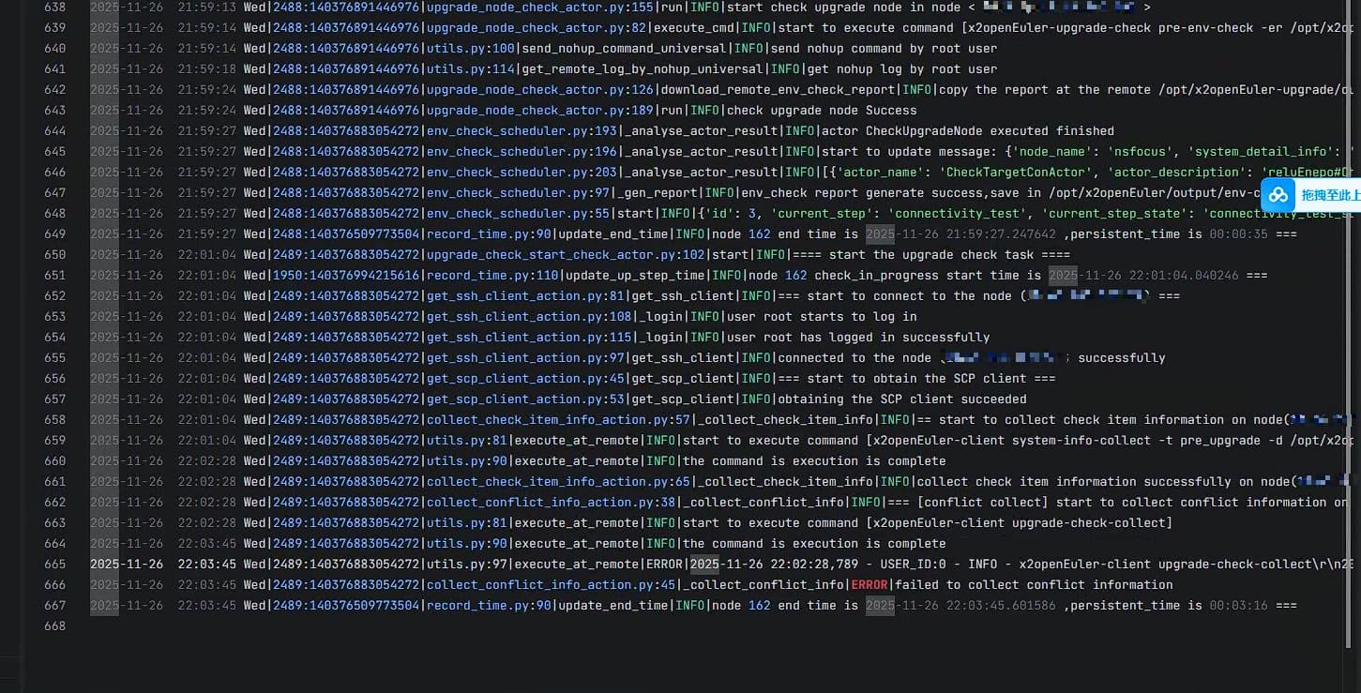1361x693 pixels.
Task: Open collect_conflict_info_action.py:45 on the ERROR line
Action: [551, 585]
